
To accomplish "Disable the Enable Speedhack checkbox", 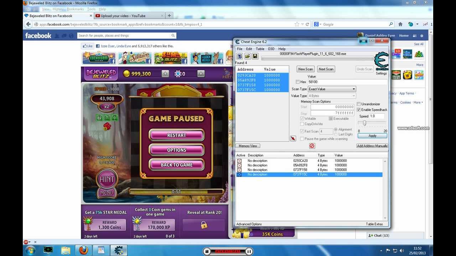I will click(x=359, y=110).
